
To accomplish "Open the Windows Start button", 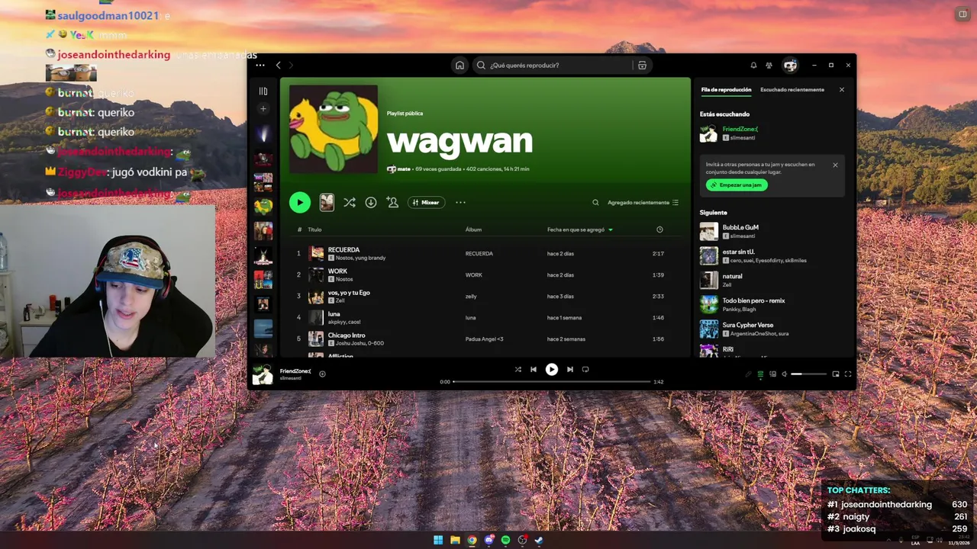I will coord(438,541).
